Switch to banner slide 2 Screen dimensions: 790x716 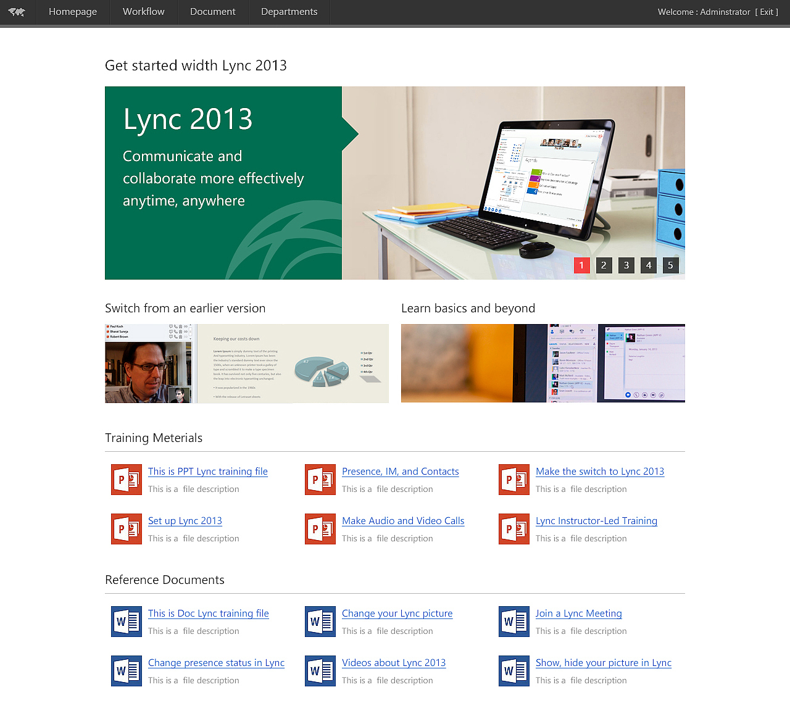tap(604, 265)
